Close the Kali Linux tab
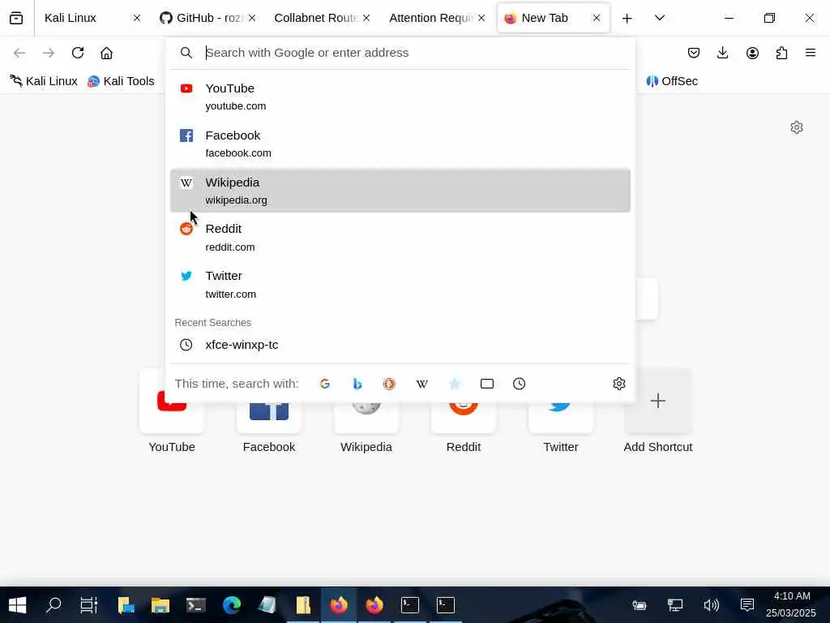Screen dimensions: 830x623 point(136,18)
